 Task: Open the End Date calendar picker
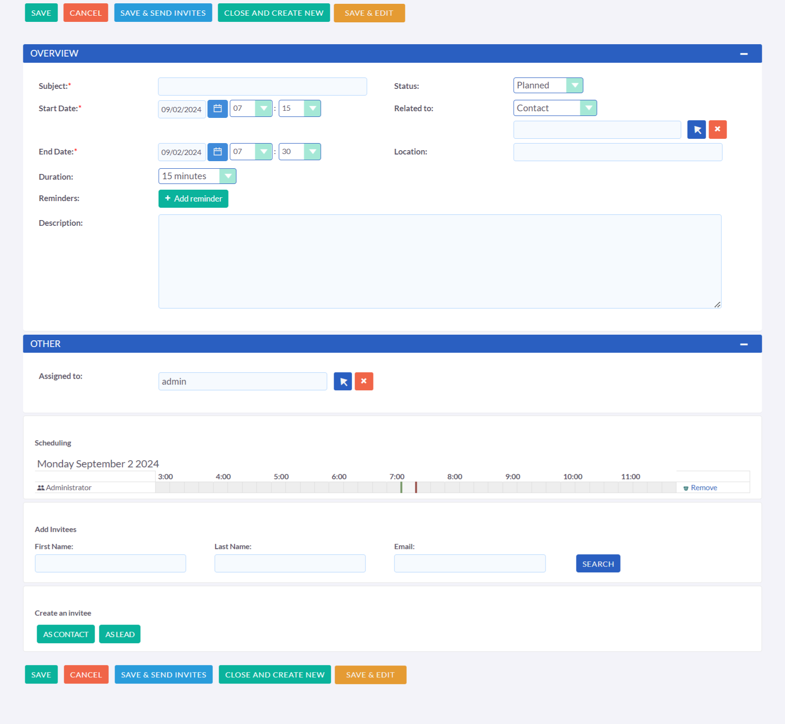pyautogui.click(x=218, y=152)
